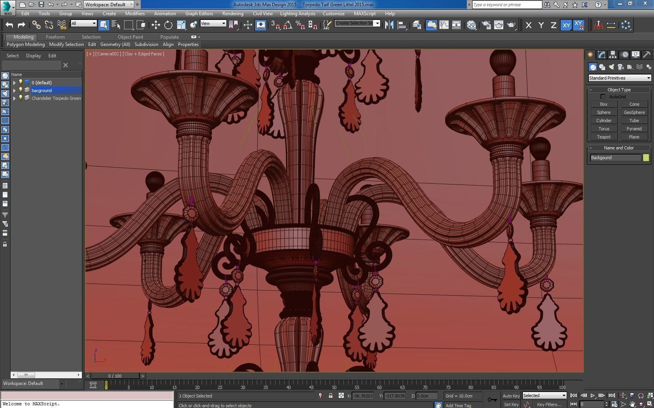The image size is (654, 408).
Task: Play the animation
Action: click(x=592, y=396)
